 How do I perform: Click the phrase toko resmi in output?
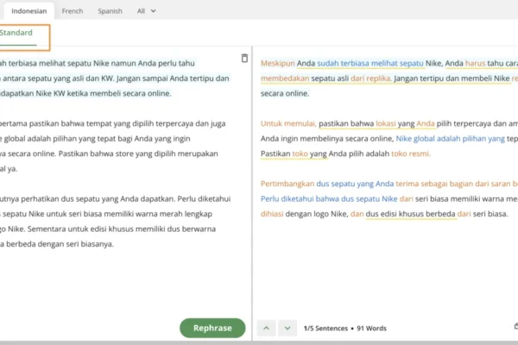pos(411,154)
